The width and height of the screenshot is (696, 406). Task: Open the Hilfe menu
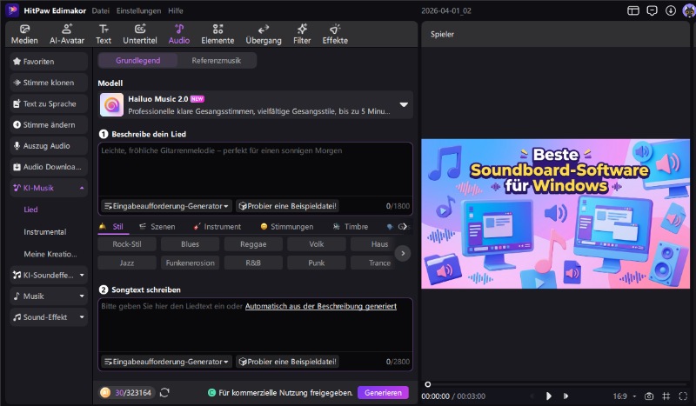[x=176, y=10]
